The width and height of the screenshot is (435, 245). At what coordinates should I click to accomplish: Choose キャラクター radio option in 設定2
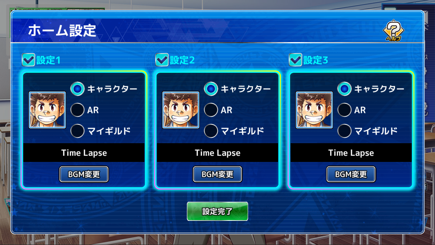[x=211, y=89]
